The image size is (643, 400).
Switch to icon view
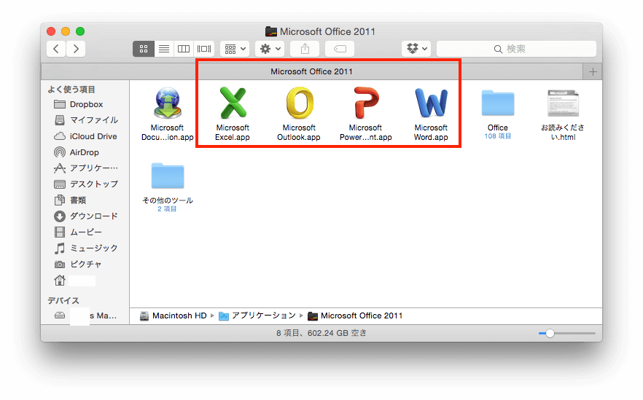[x=144, y=49]
